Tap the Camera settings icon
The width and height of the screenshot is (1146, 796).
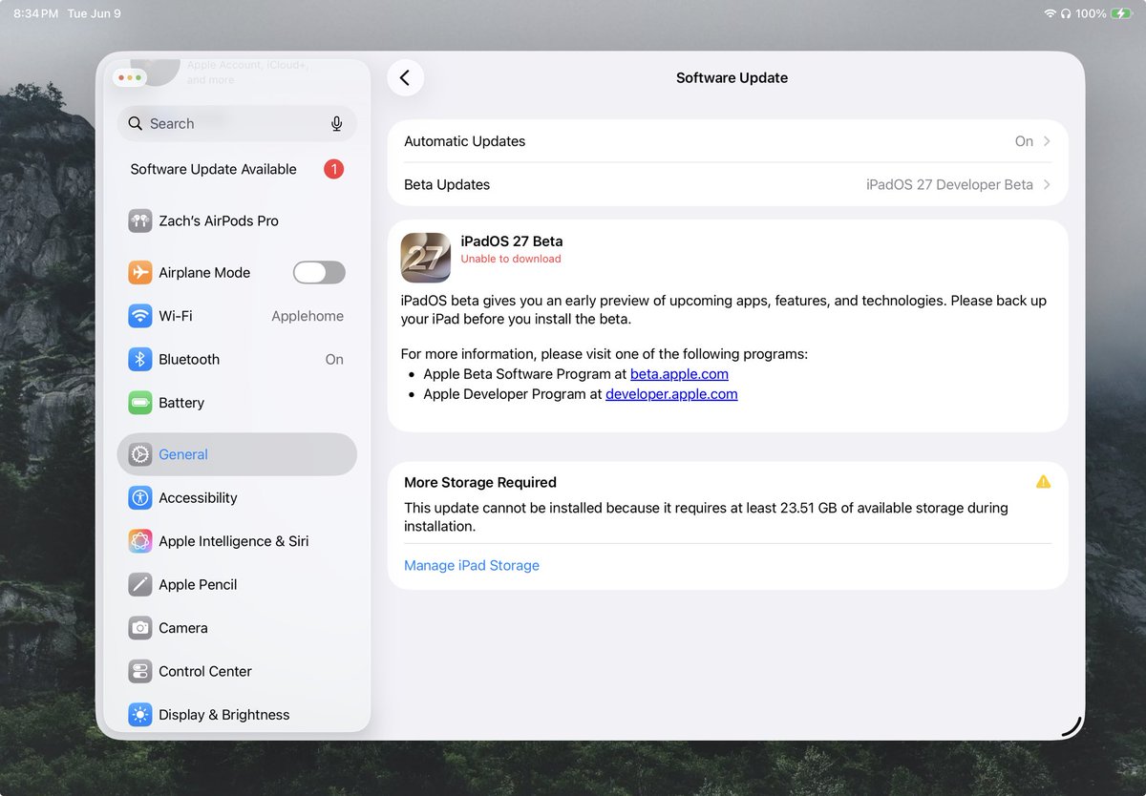[140, 628]
